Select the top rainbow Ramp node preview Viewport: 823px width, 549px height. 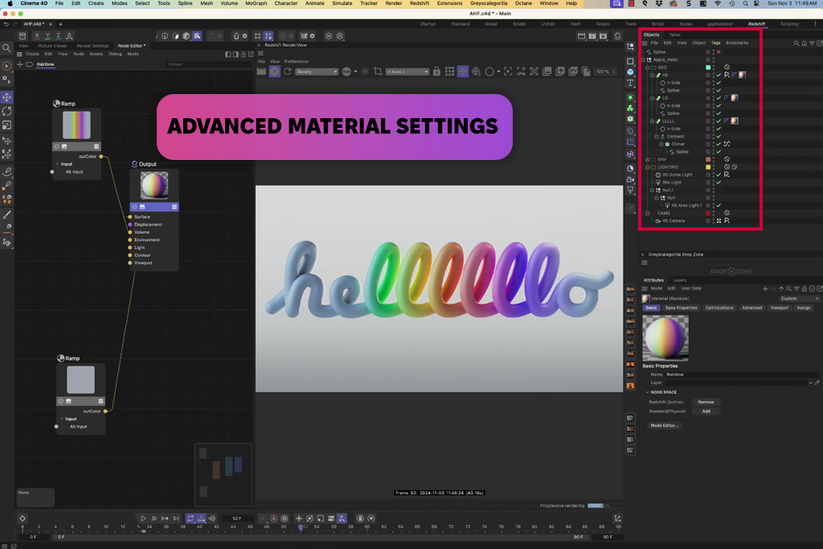(x=76, y=125)
